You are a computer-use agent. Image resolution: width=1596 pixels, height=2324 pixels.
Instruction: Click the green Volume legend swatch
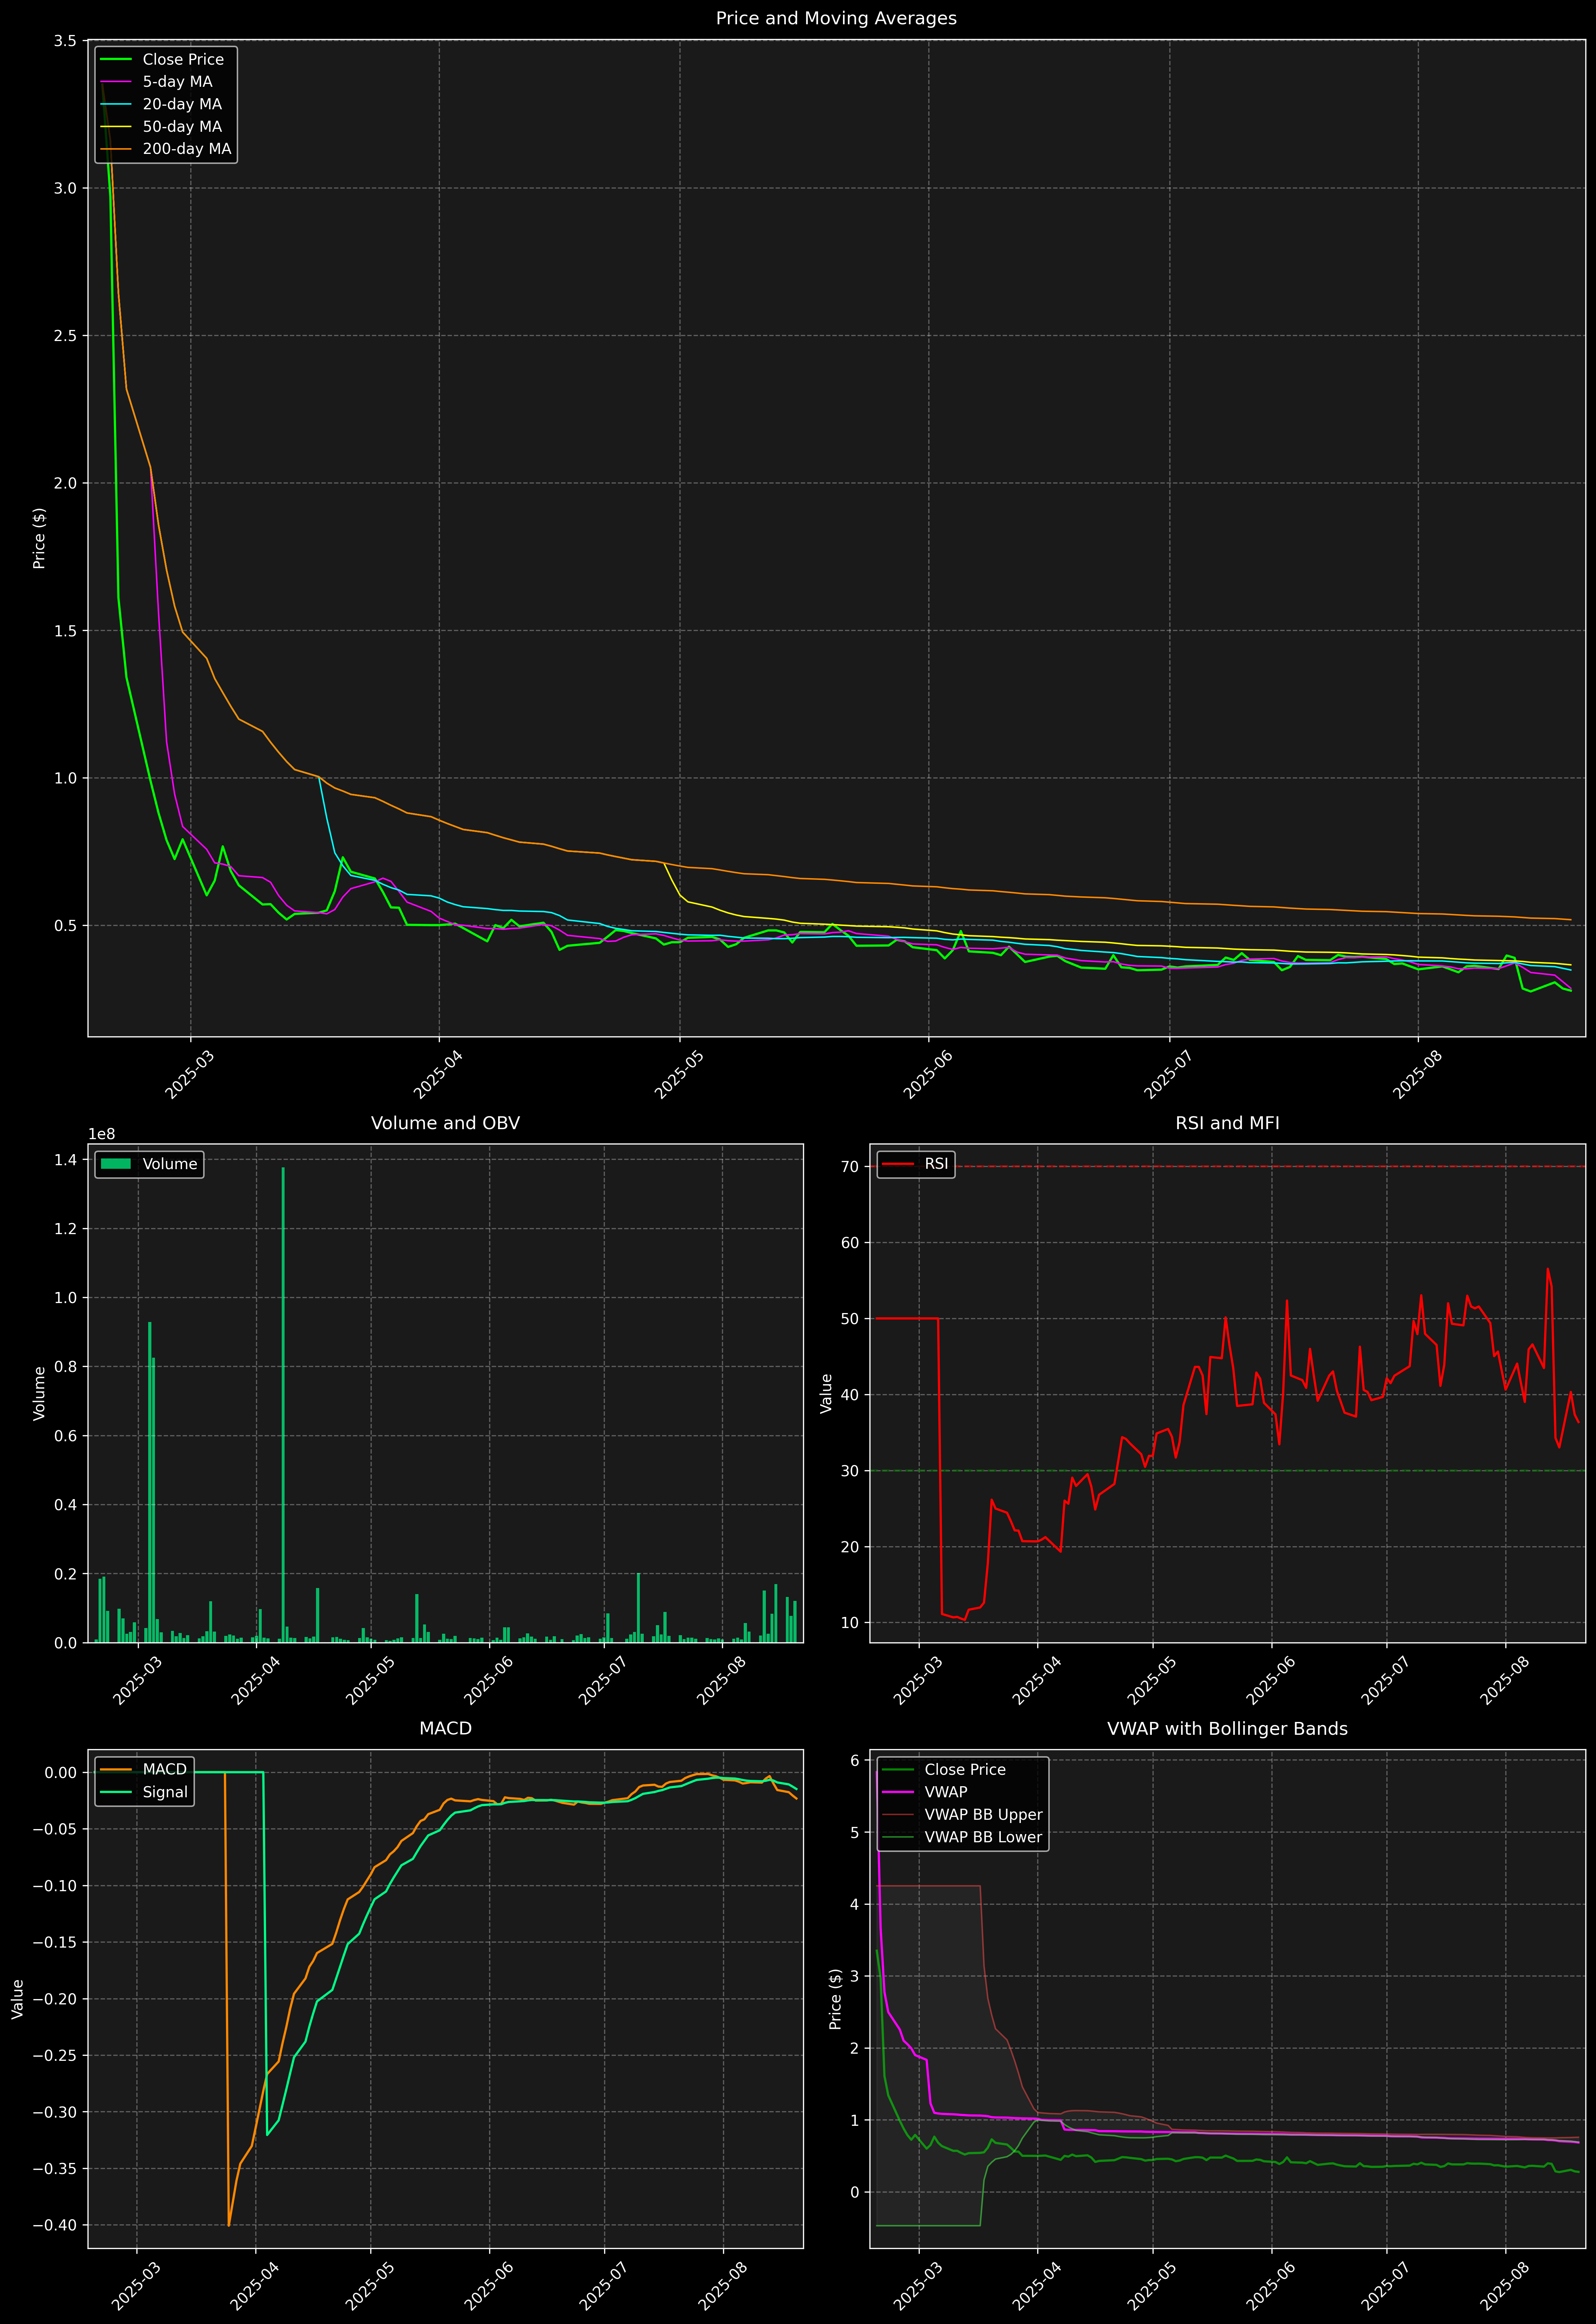click(x=116, y=1164)
